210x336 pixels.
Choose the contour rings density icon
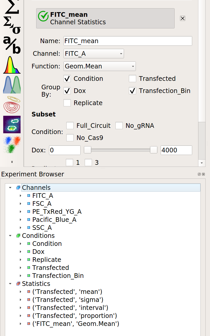pos(12,105)
